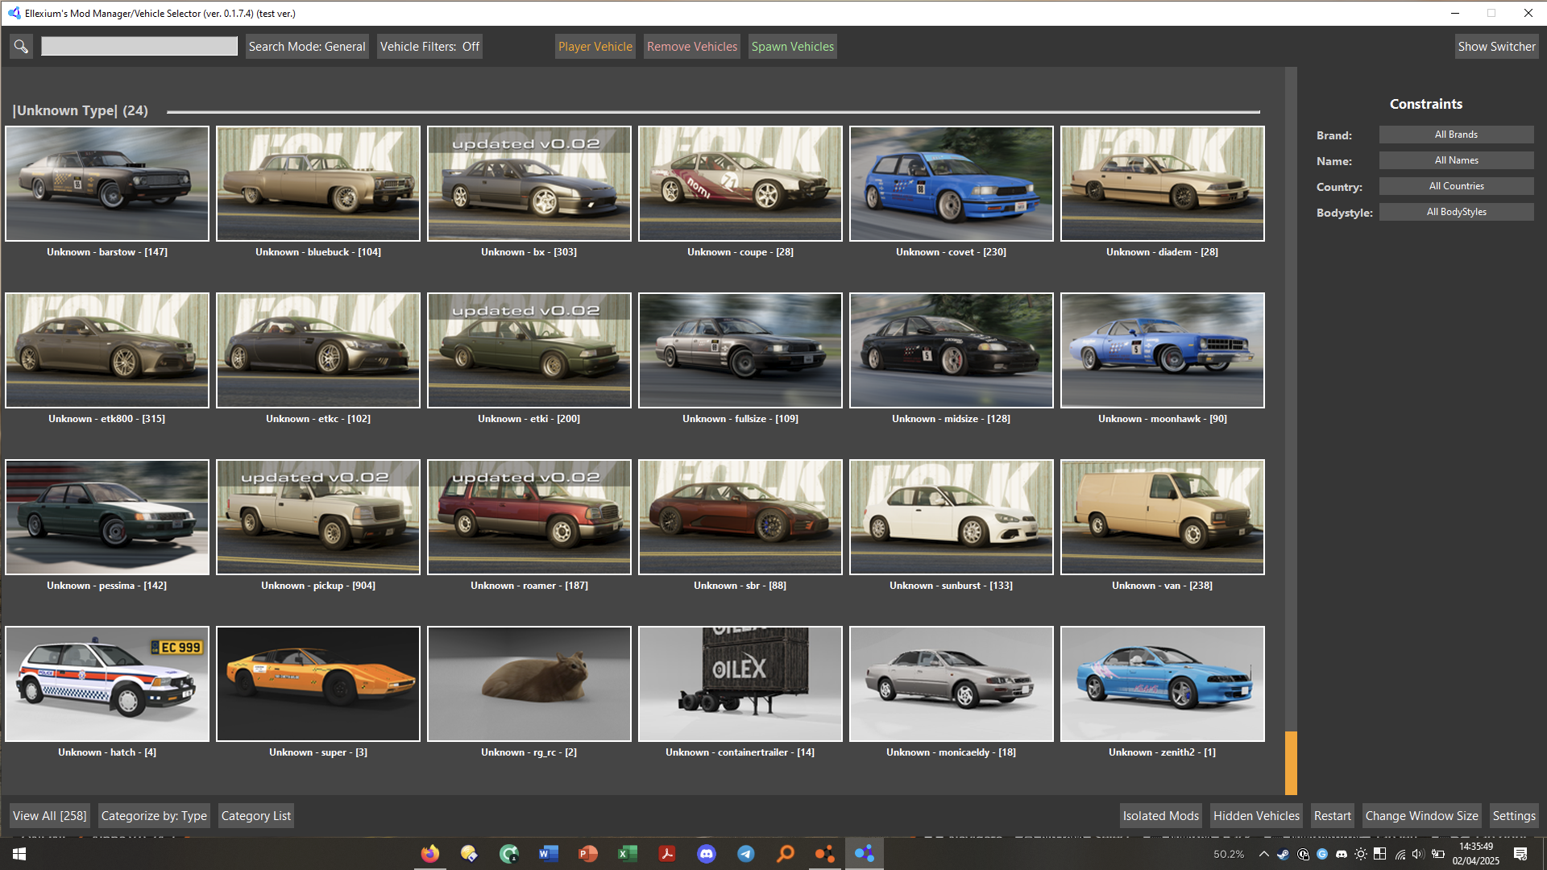Screen dimensions: 1547x870
Task: Click the magnifying glass search icon
Action: tap(21, 47)
